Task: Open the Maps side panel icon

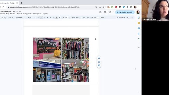Action: tap(139, 39)
